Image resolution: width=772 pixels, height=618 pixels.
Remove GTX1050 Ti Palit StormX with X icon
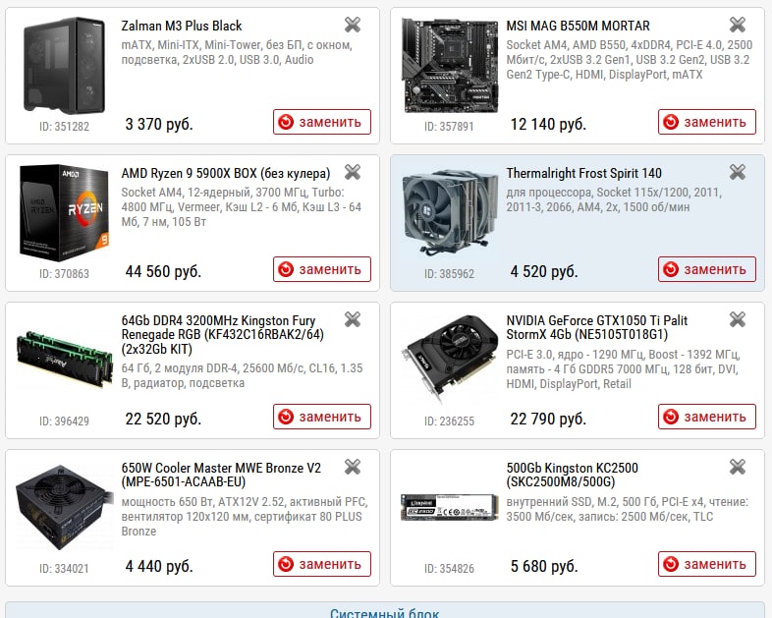pyautogui.click(x=737, y=319)
